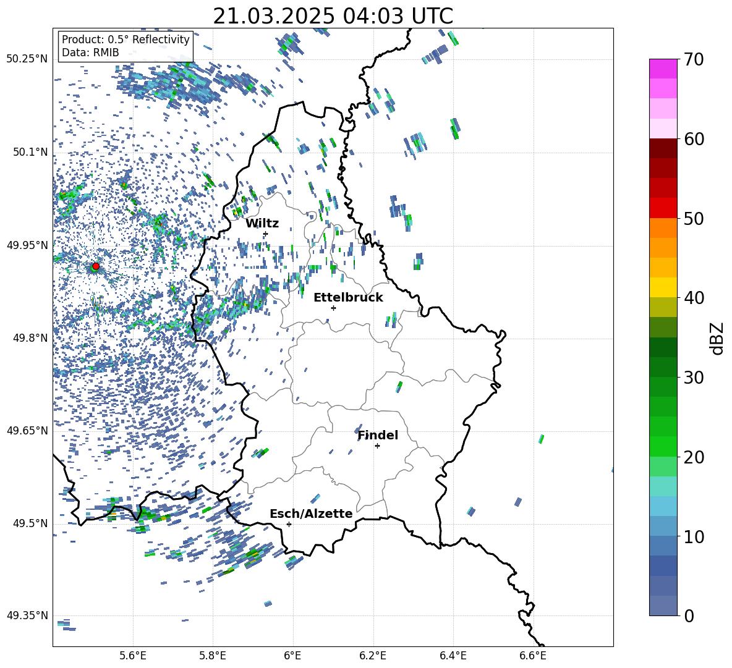Click the 20 colorbar tick value
This screenshot has height=668, width=732.
click(694, 457)
